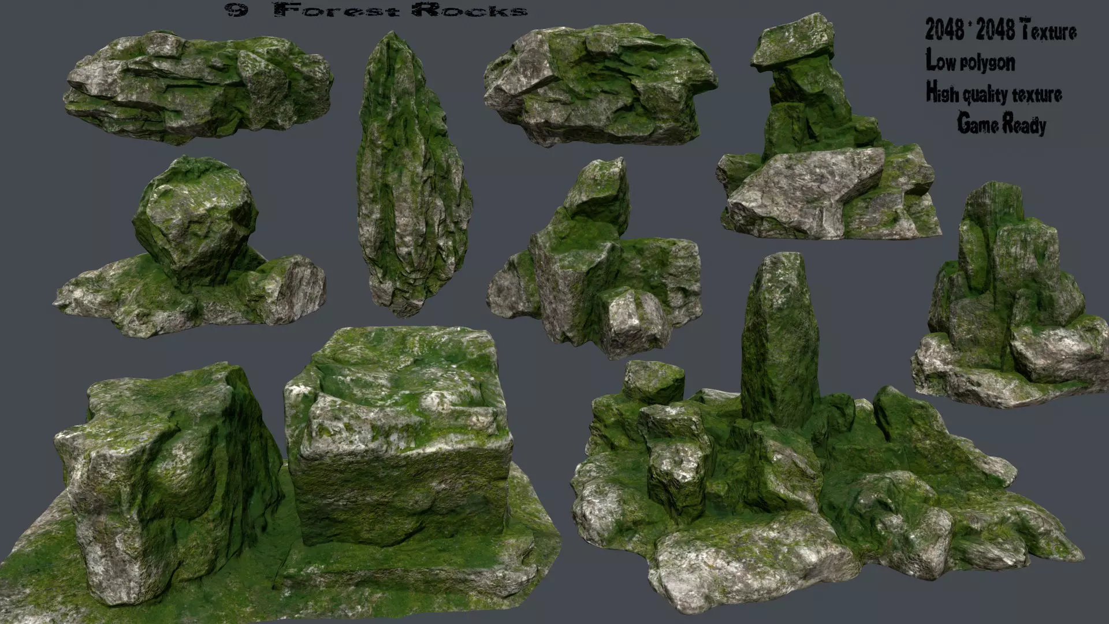Click the 'High quality texture' text

tap(994, 92)
